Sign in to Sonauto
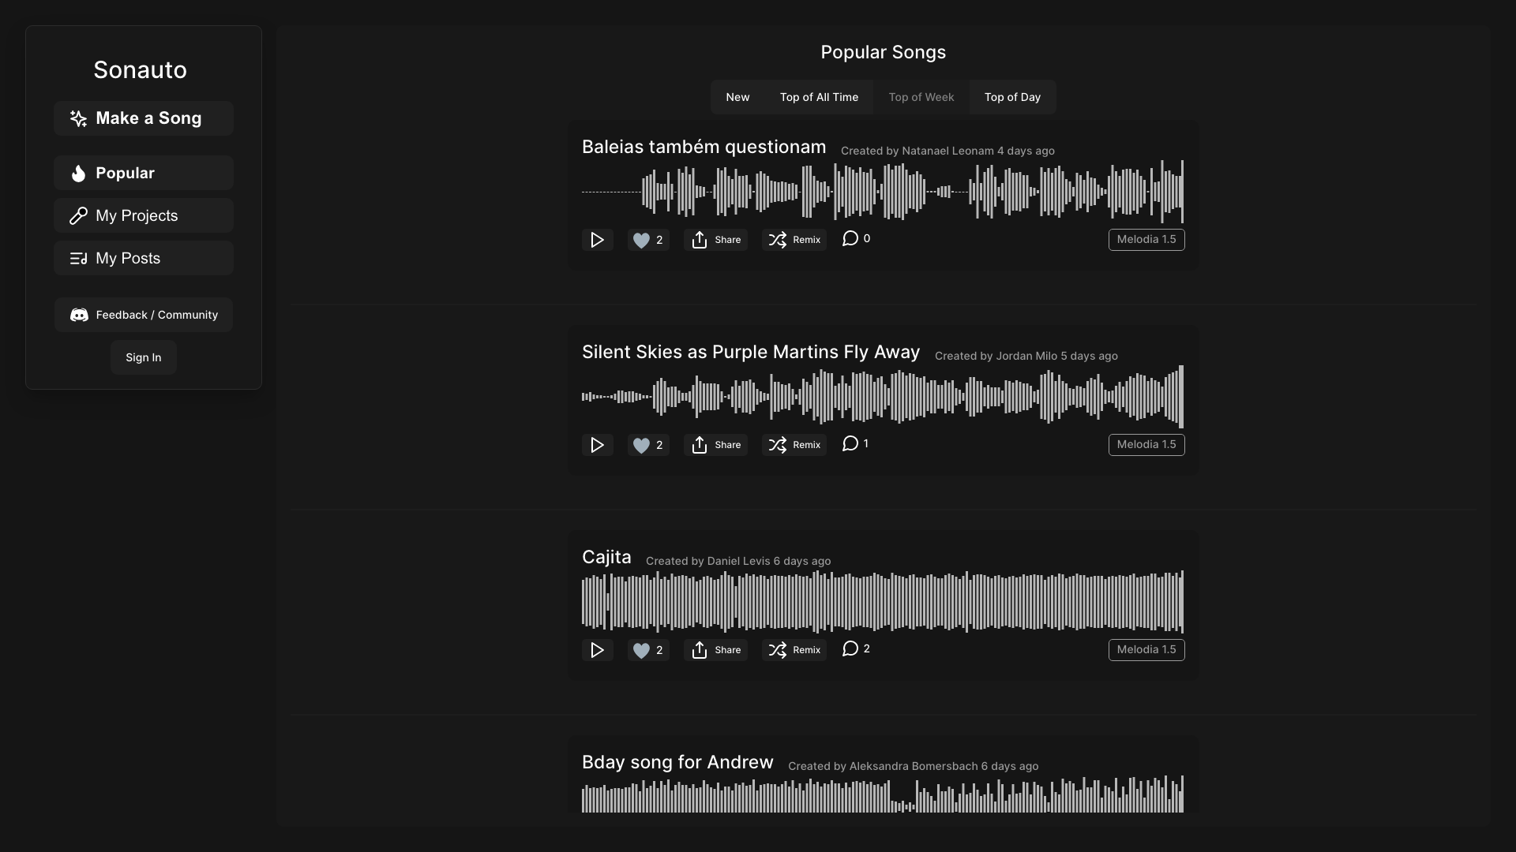1516x852 pixels. click(144, 357)
